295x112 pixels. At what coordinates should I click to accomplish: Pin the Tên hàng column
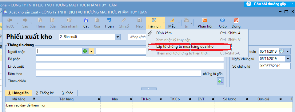98,99
